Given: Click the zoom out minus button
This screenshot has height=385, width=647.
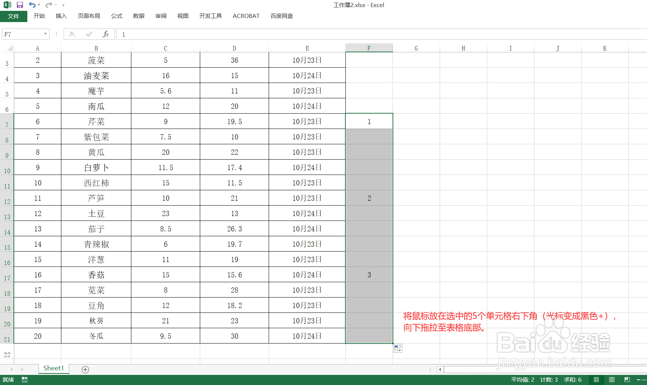Looking at the screenshot, I should pyautogui.click(x=639, y=380).
